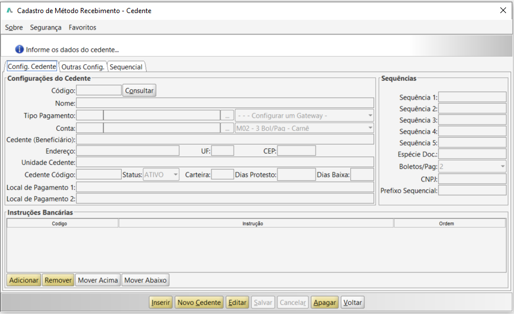
Task: Click the Tipo Pagamento description field
Action: pos(162,115)
